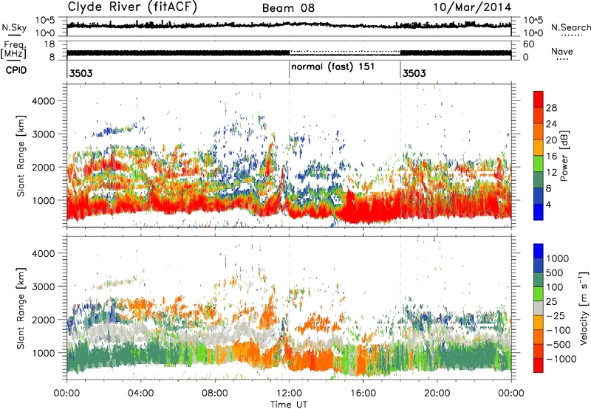Click the 'CPID' row label
This screenshot has width=591, height=409.
pos(16,70)
